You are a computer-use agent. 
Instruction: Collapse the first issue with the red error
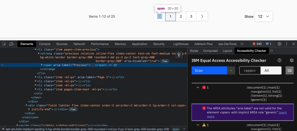(x=198, y=87)
